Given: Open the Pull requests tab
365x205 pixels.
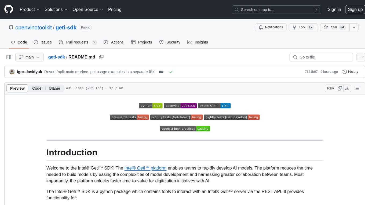Looking at the screenshot, I should pyautogui.click(x=78, y=42).
